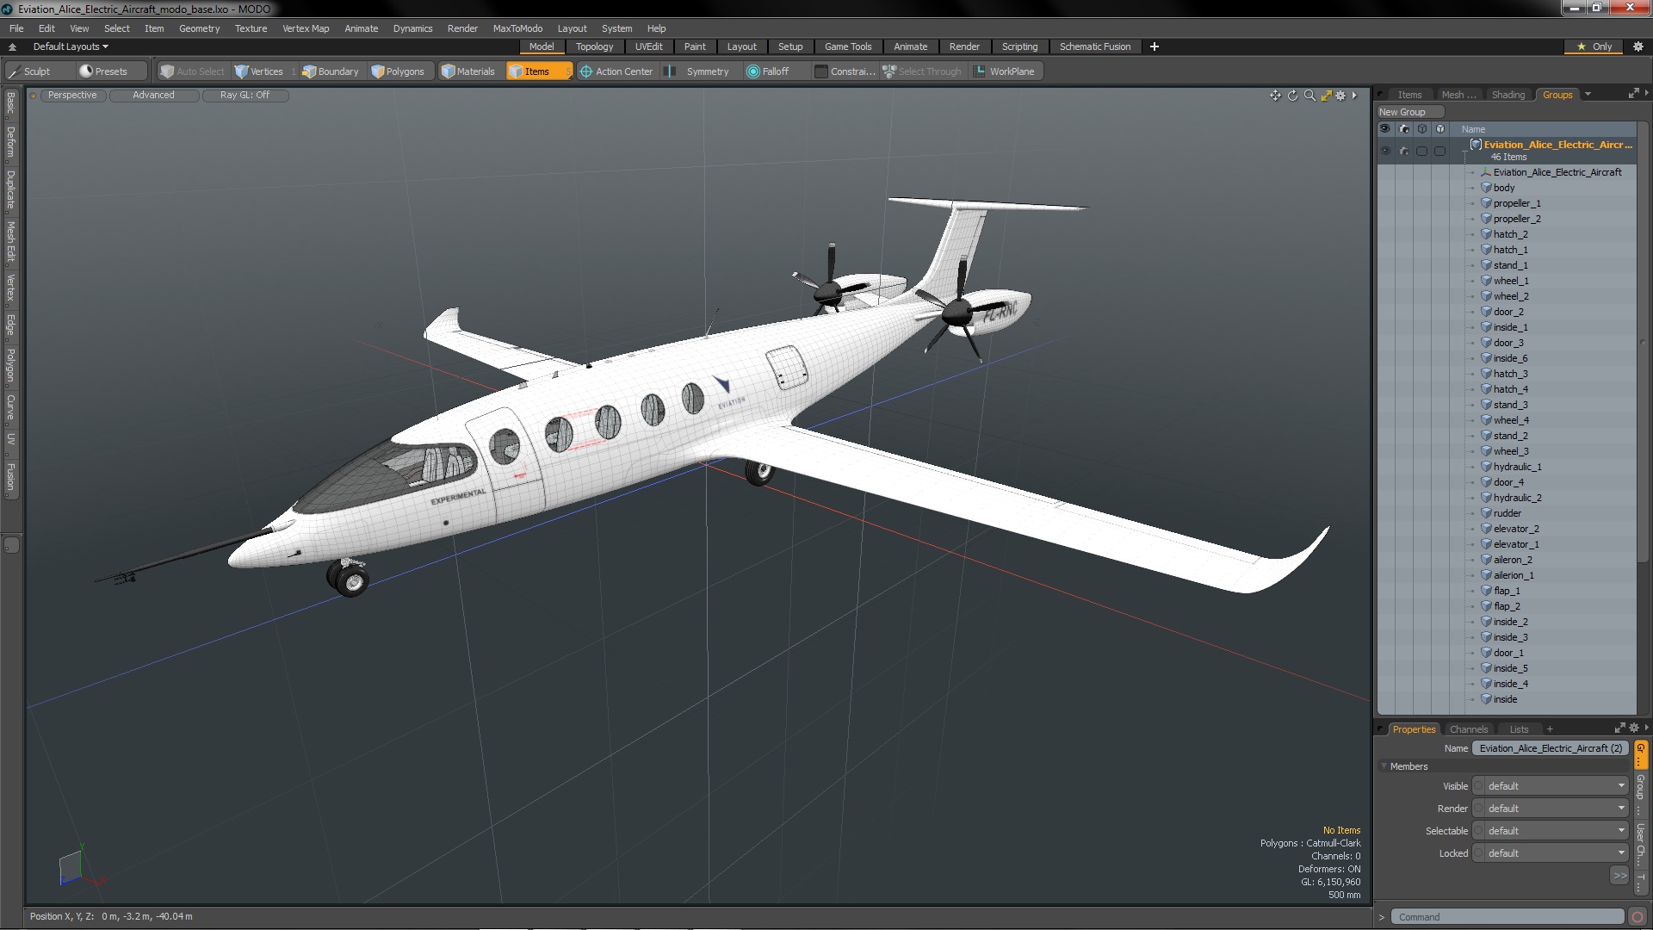Select the wheel_4 item
Screen dimensions: 1653x930
(x=1511, y=420)
